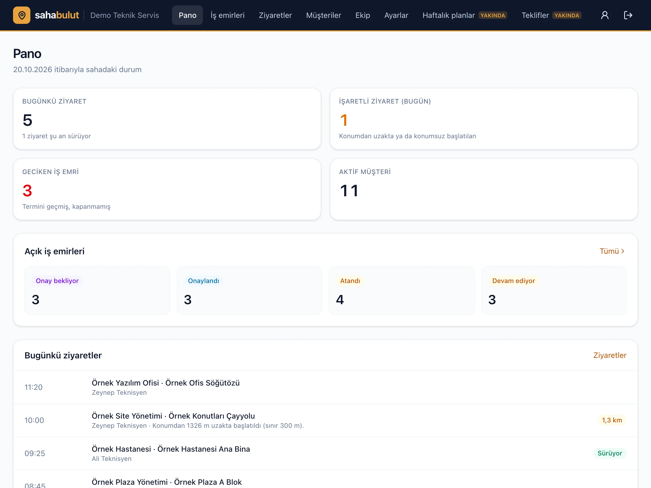Open the Devam ediyor status card
Screen dimensions: 651x488
(554, 291)
